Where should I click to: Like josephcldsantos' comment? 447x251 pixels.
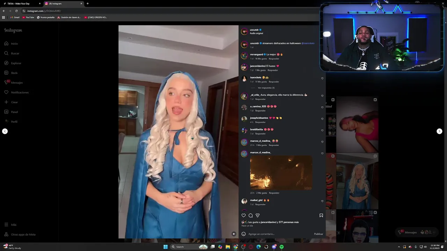(322, 119)
